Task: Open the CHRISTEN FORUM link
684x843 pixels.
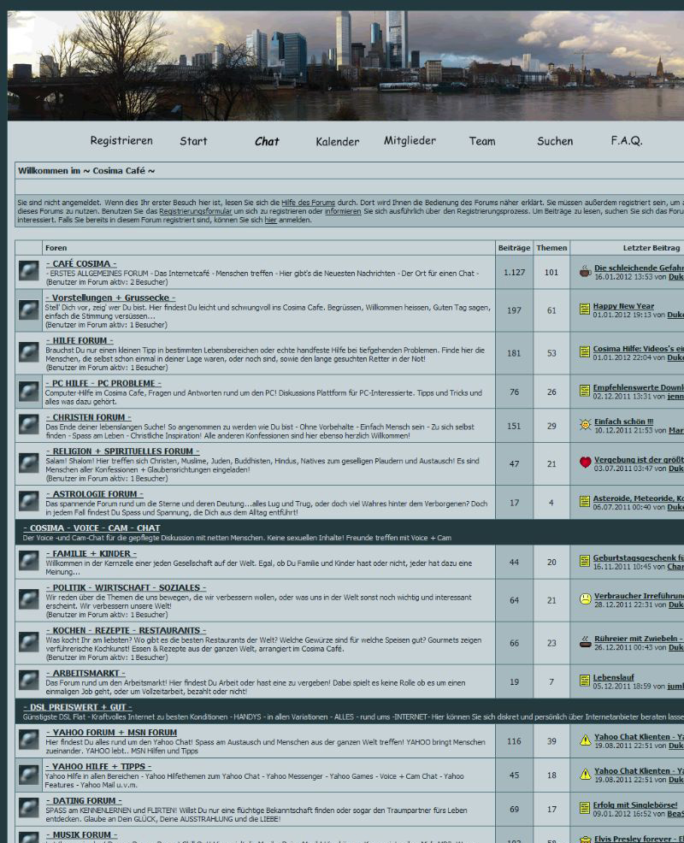Action: (89, 417)
